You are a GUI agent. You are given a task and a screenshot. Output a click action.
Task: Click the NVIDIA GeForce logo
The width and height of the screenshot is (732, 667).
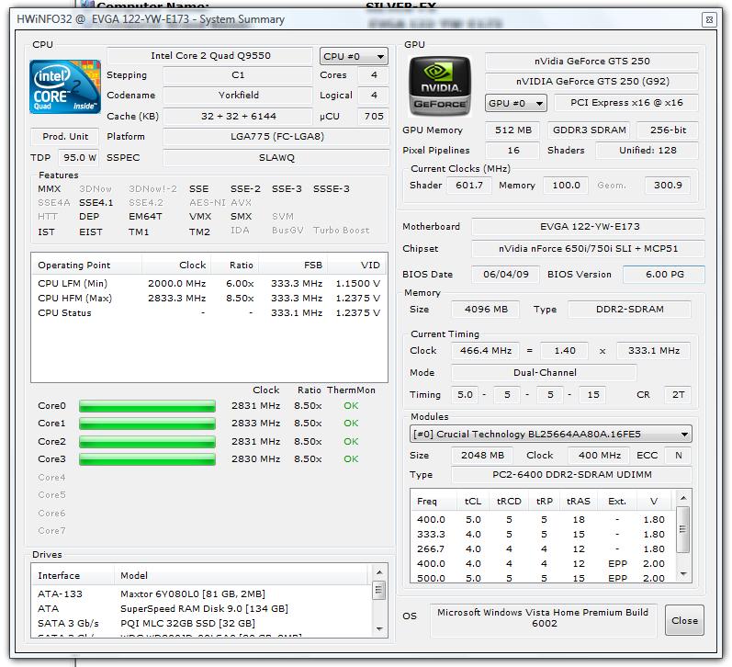click(439, 86)
